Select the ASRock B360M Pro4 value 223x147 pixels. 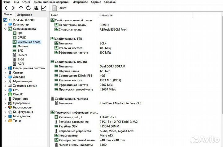[x=113, y=30]
